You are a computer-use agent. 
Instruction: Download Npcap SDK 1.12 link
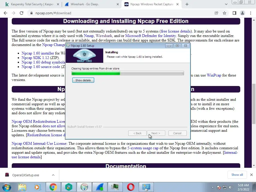(x=35, y=58)
